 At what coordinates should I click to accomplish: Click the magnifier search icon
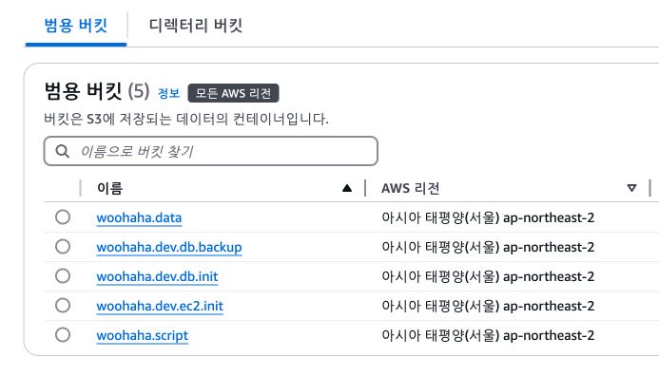pyautogui.click(x=63, y=151)
